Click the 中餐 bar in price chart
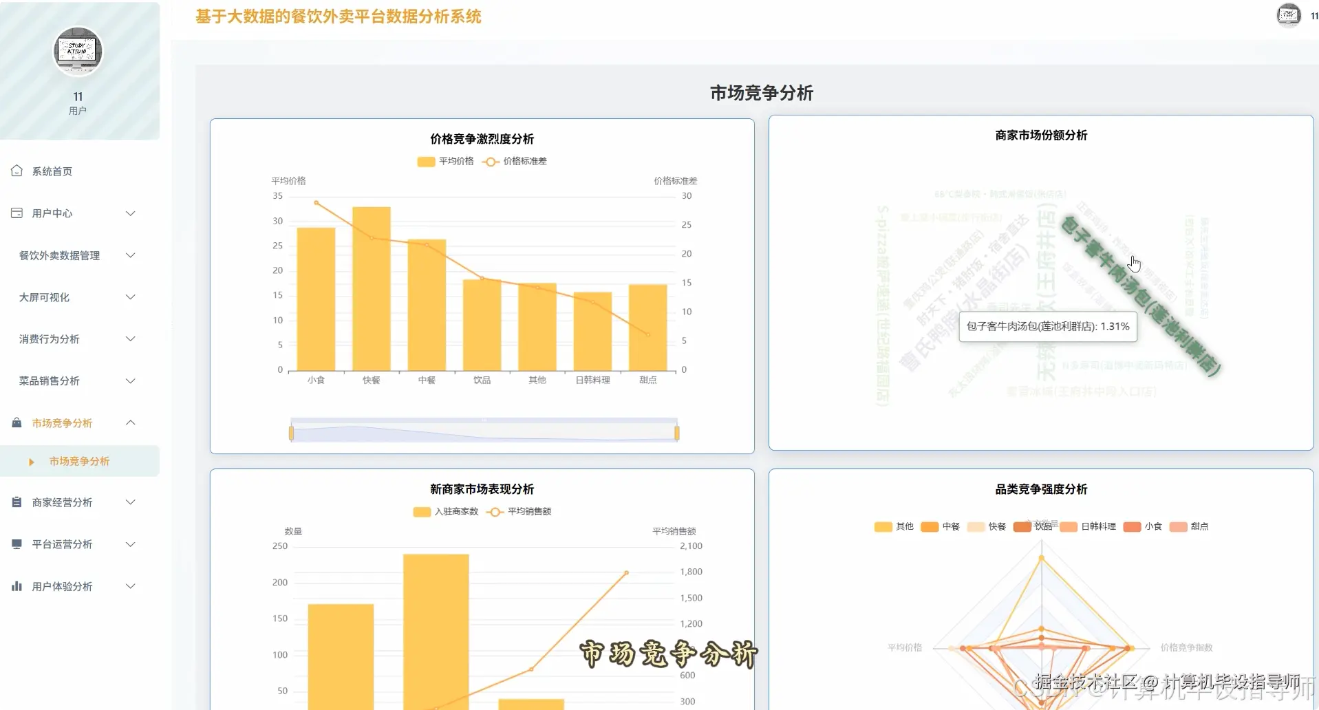Viewport: 1319px width, 710px height. [427, 305]
